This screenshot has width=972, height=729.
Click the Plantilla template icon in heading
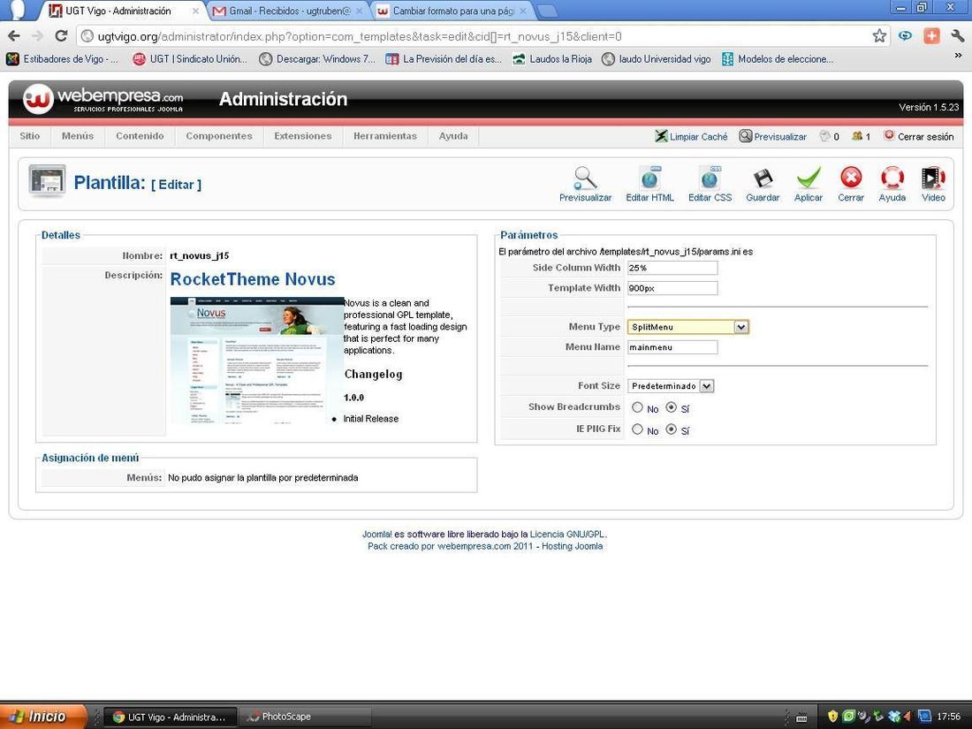click(47, 181)
